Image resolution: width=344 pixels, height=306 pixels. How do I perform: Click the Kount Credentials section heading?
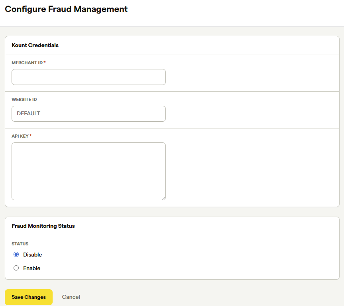[35, 45]
